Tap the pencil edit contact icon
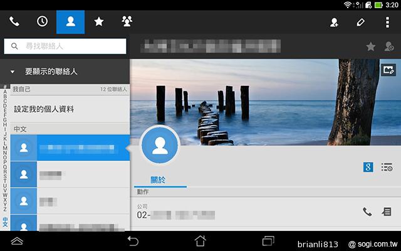The height and width of the screenshot is (251, 401). point(360,22)
